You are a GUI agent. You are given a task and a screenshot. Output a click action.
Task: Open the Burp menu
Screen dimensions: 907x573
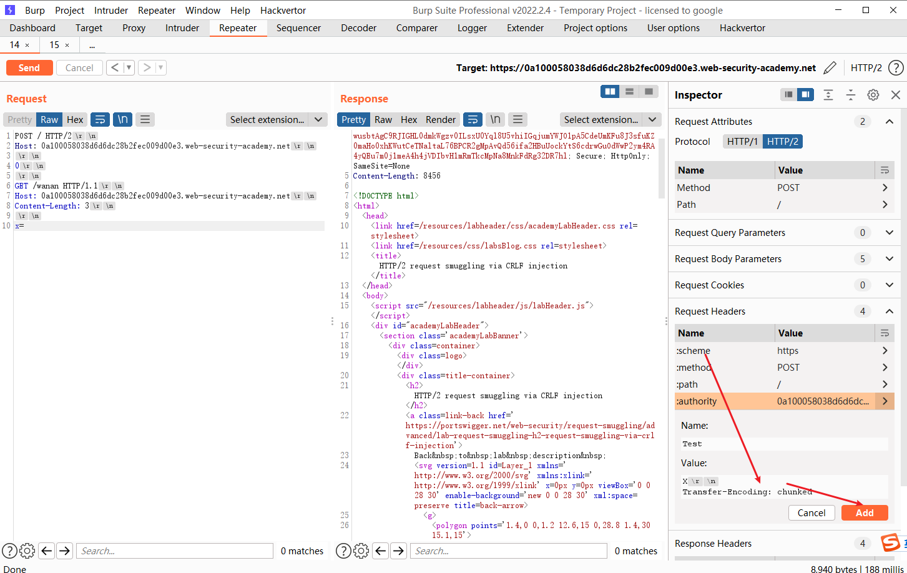(x=35, y=10)
